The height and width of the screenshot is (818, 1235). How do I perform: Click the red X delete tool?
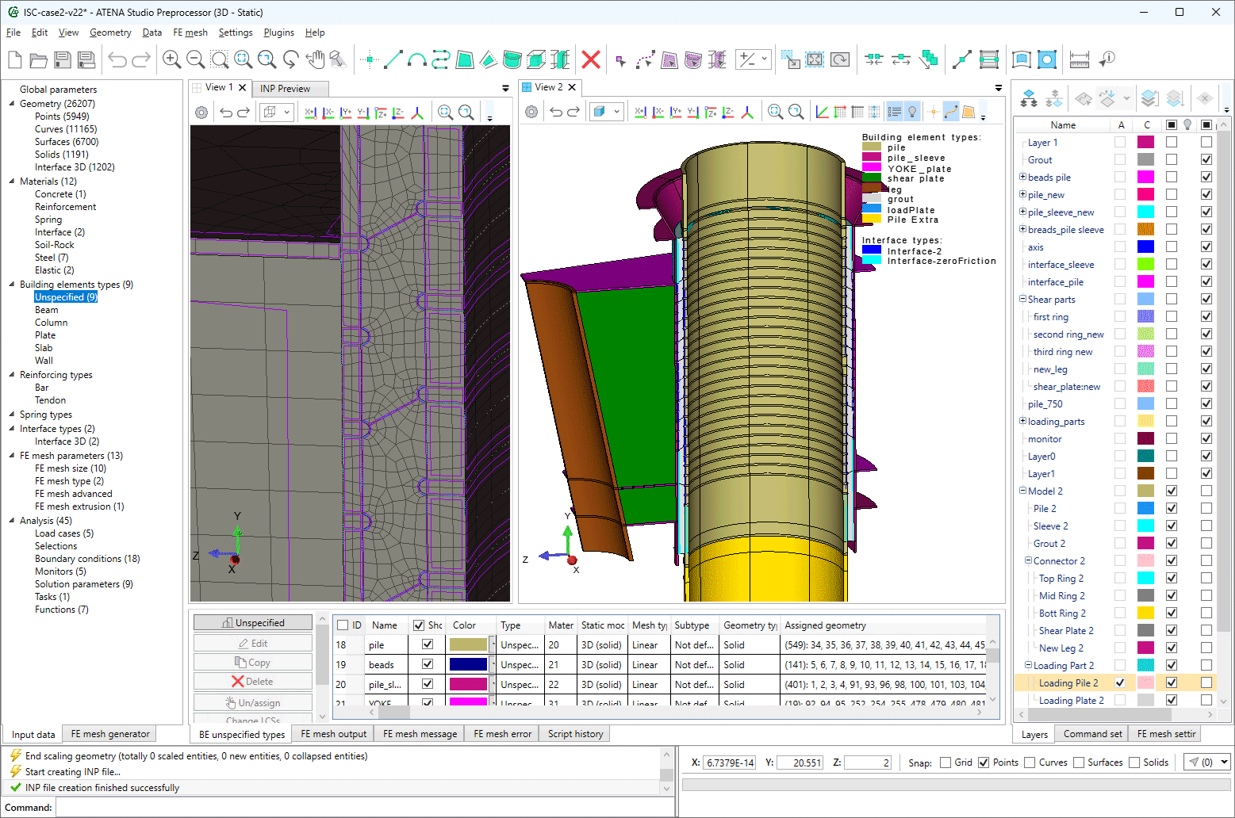591,59
